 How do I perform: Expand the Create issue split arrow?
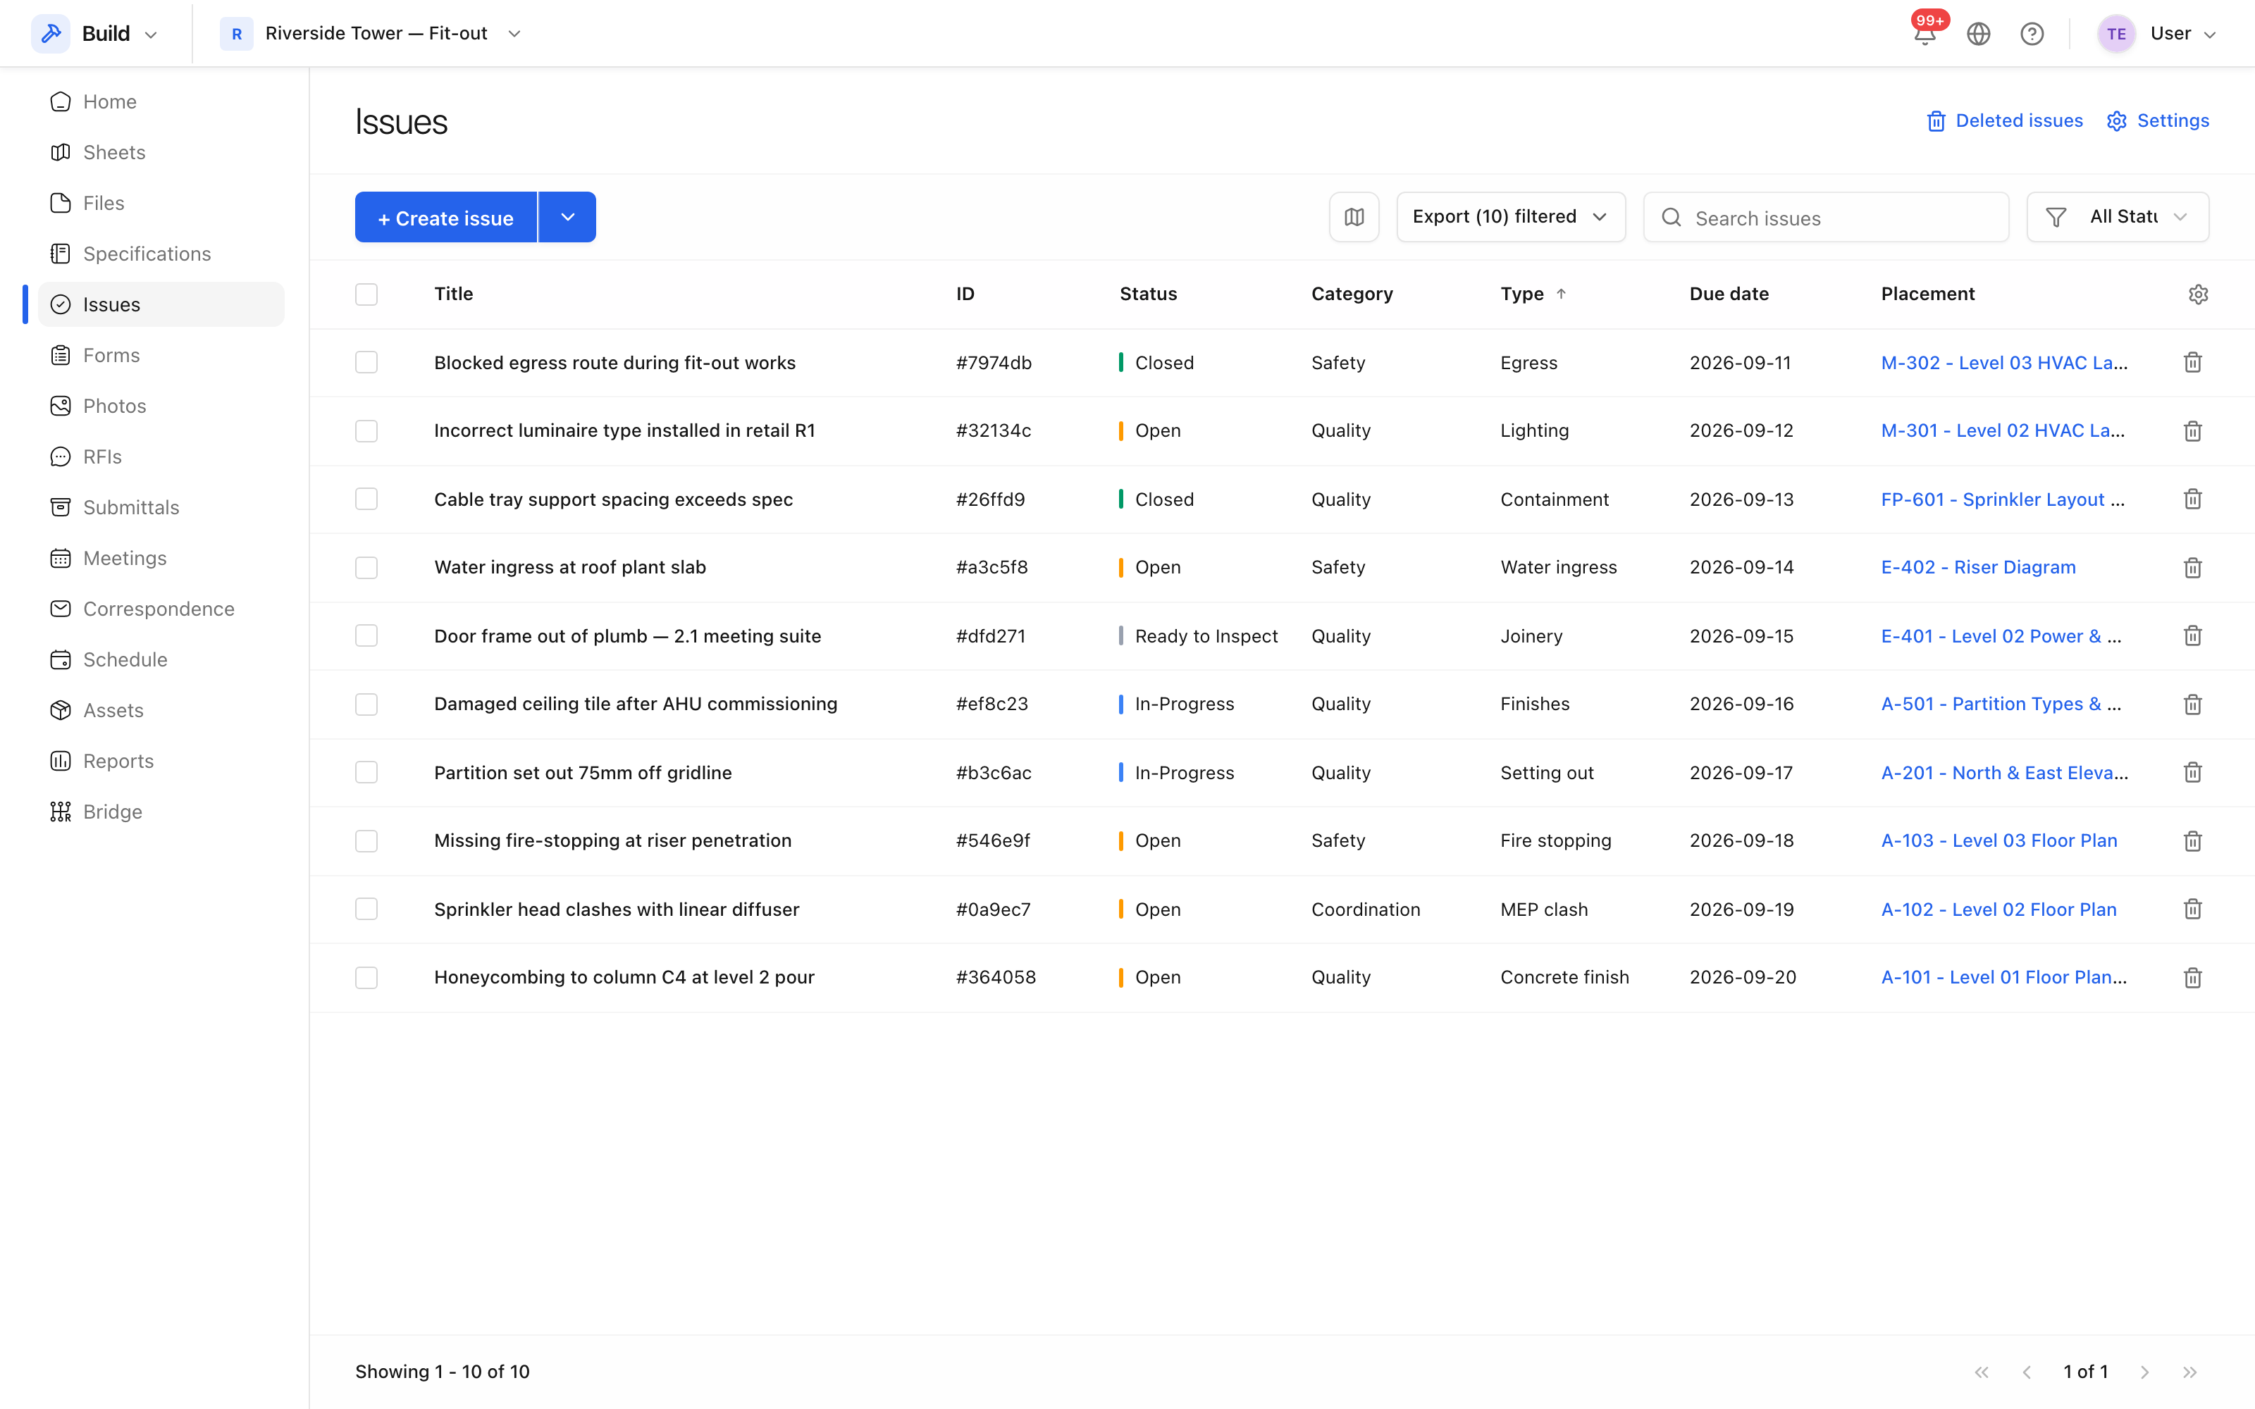point(567,217)
